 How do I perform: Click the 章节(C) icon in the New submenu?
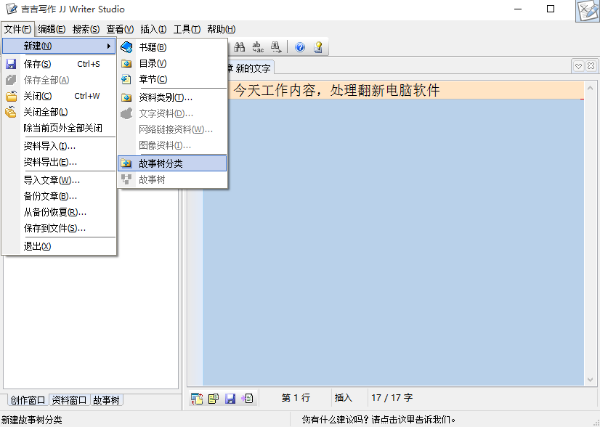tap(125, 80)
